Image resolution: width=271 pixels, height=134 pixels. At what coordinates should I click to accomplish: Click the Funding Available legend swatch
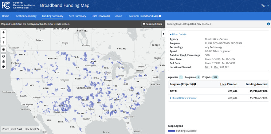point(172,131)
